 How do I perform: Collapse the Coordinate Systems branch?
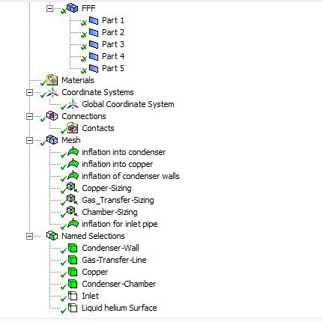(x=29, y=92)
